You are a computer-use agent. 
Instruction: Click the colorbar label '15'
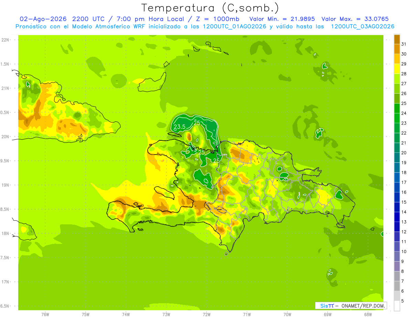pyautogui.click(x=404, y=202)
